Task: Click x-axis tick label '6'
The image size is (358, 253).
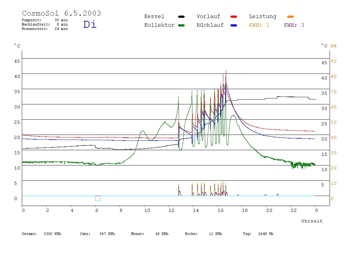Action: tap(97, 210)
